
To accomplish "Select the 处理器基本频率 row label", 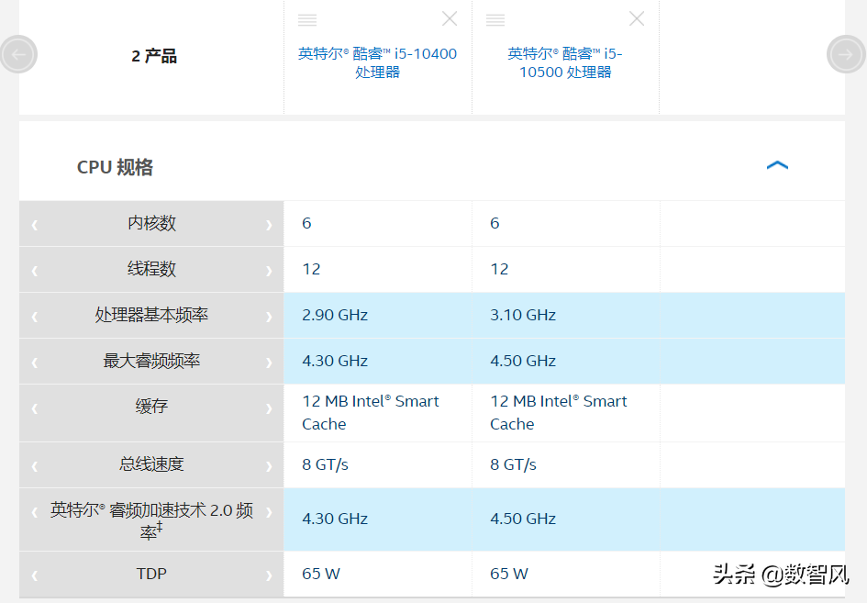I will pos(150,315).
